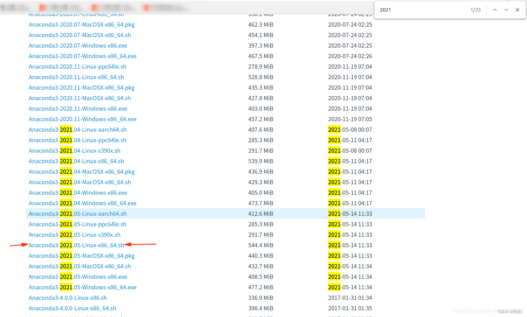The height and width of the screenshot is (317, 527).
Task: Click the 336.9 MiB size value
Action: pos(261,298)
